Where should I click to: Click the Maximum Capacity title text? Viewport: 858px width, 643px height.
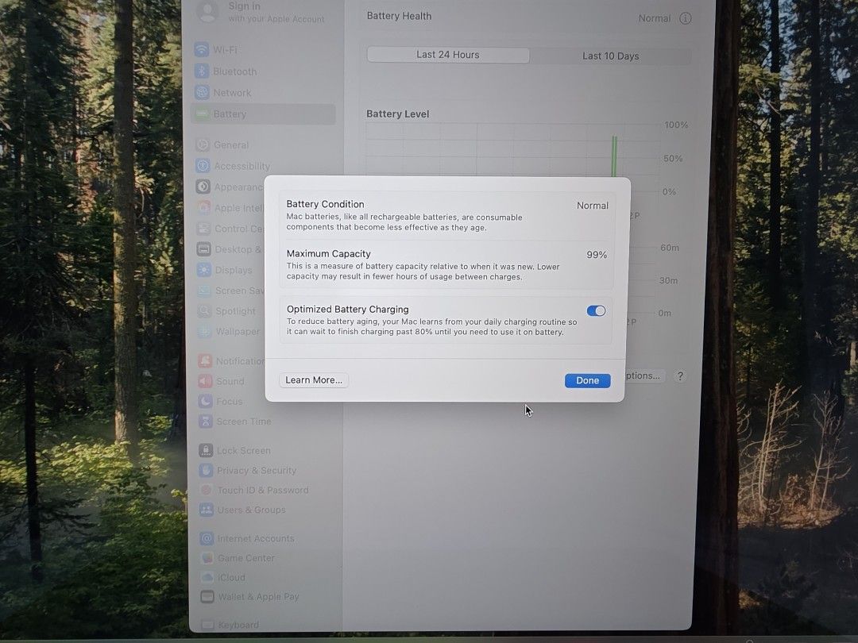[328, 254]
